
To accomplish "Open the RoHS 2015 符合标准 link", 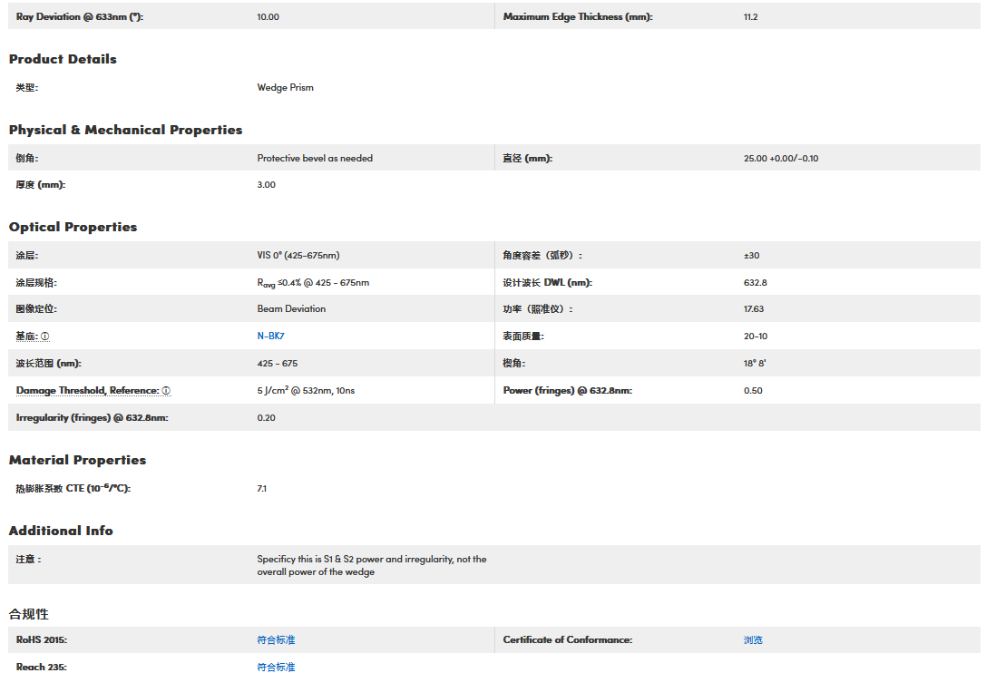I will coord(276,640).
